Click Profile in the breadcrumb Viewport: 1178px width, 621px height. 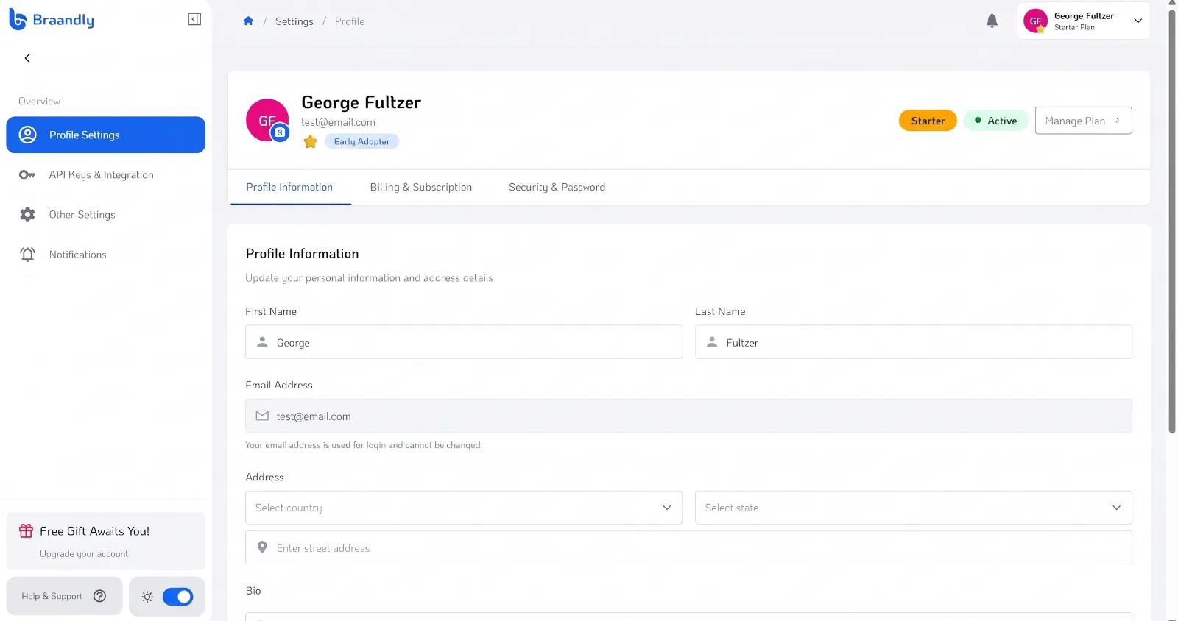[x=350, y=21]
